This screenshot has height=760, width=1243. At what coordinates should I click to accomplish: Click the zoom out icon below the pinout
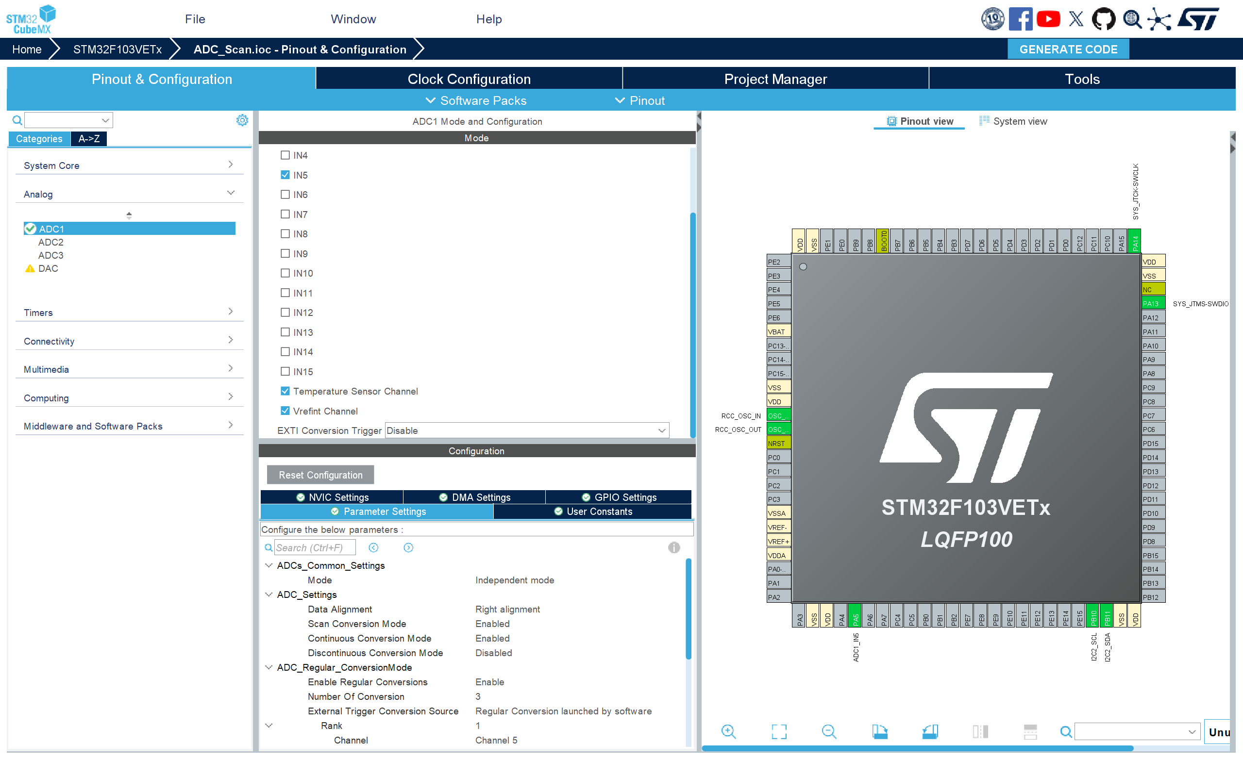pos(828,731)
